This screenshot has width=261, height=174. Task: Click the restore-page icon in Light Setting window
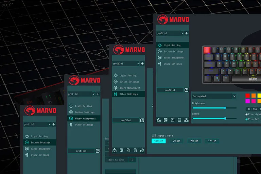pos(172,120)
